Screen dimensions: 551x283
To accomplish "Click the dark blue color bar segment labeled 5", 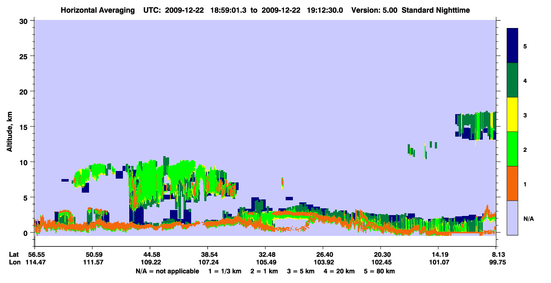I will [512, 46].
